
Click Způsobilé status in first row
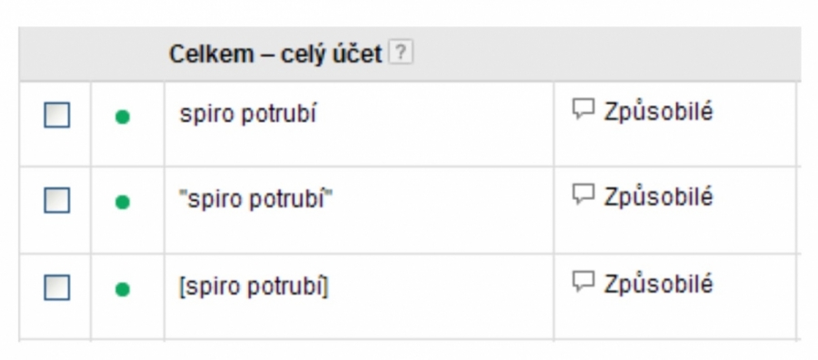[658, 111]
